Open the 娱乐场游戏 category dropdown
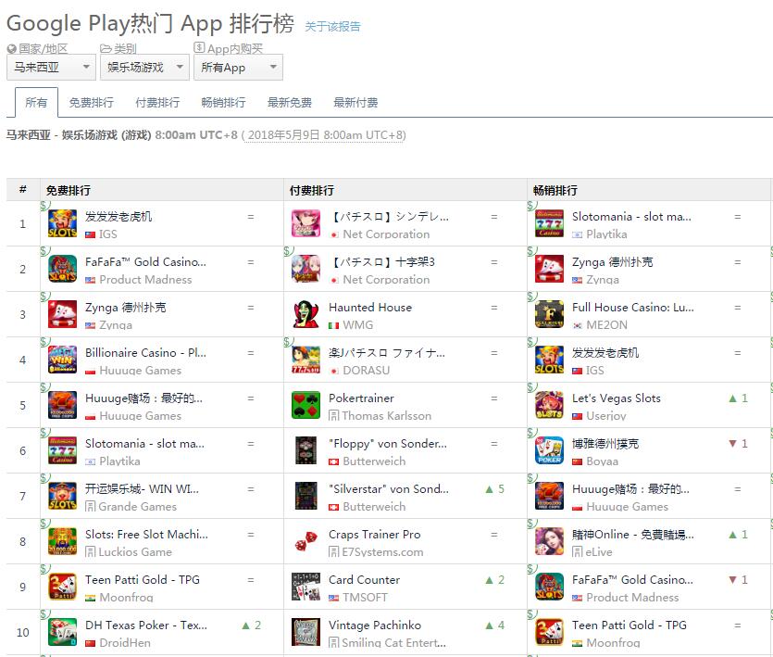773x657 pixels. coord(144,67)
